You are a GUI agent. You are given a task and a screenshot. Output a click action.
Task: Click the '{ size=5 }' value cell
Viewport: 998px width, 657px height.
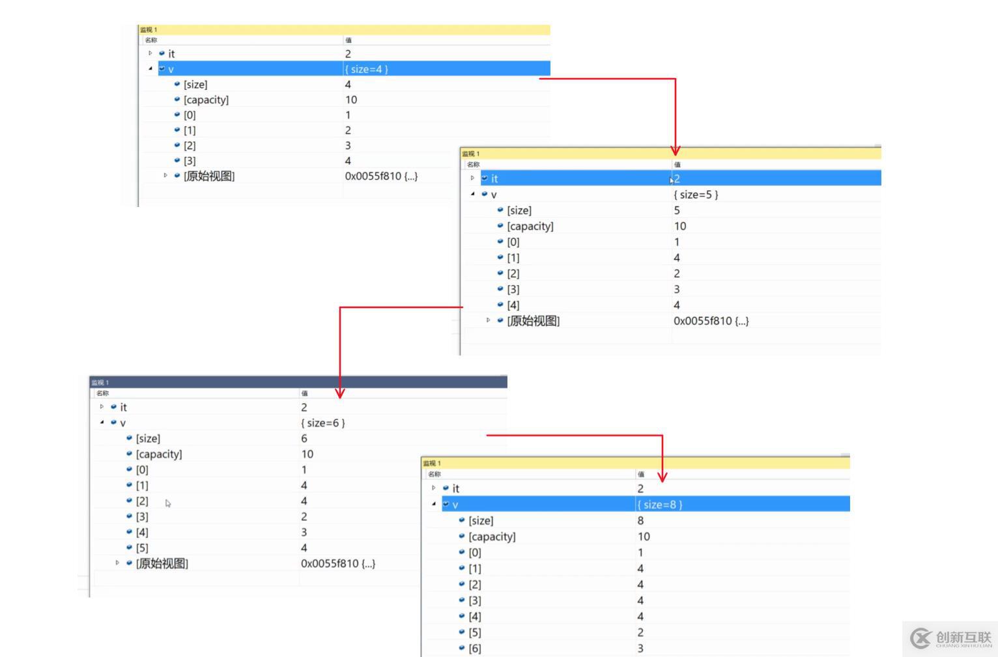pyautogui.click(x=777, y=194)
